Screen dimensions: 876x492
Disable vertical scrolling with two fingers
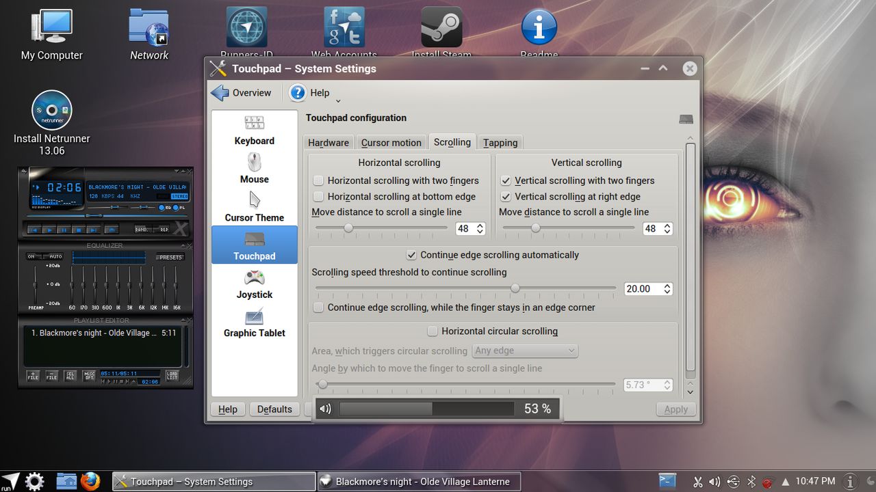[x=506, y=180]
